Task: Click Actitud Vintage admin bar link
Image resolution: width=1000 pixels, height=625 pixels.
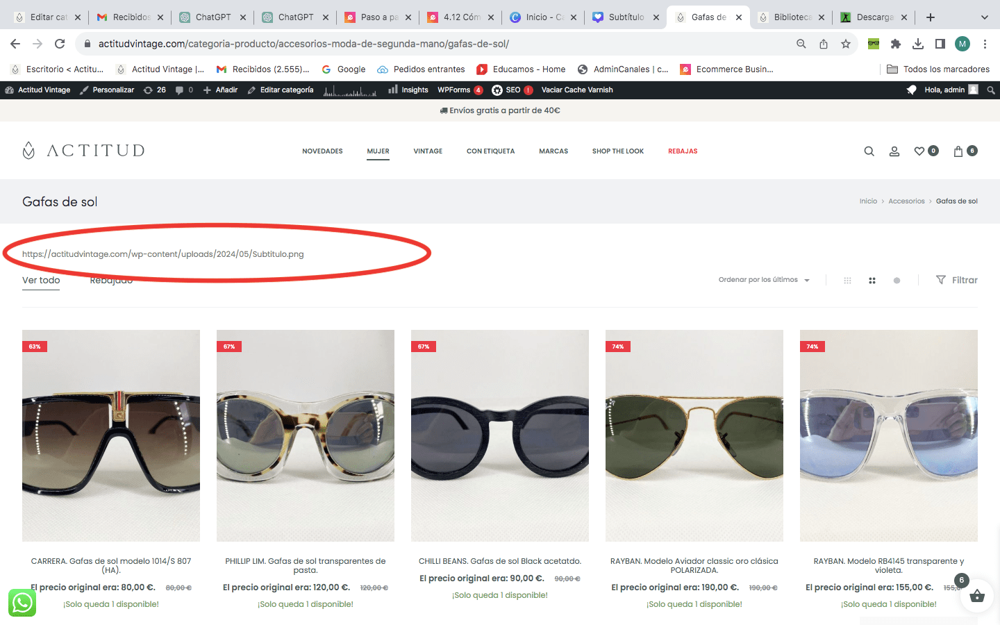Action: tap(37, 90)
